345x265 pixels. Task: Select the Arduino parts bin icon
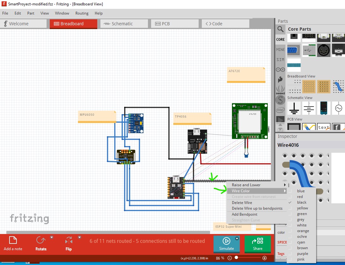tap(280, 70)
